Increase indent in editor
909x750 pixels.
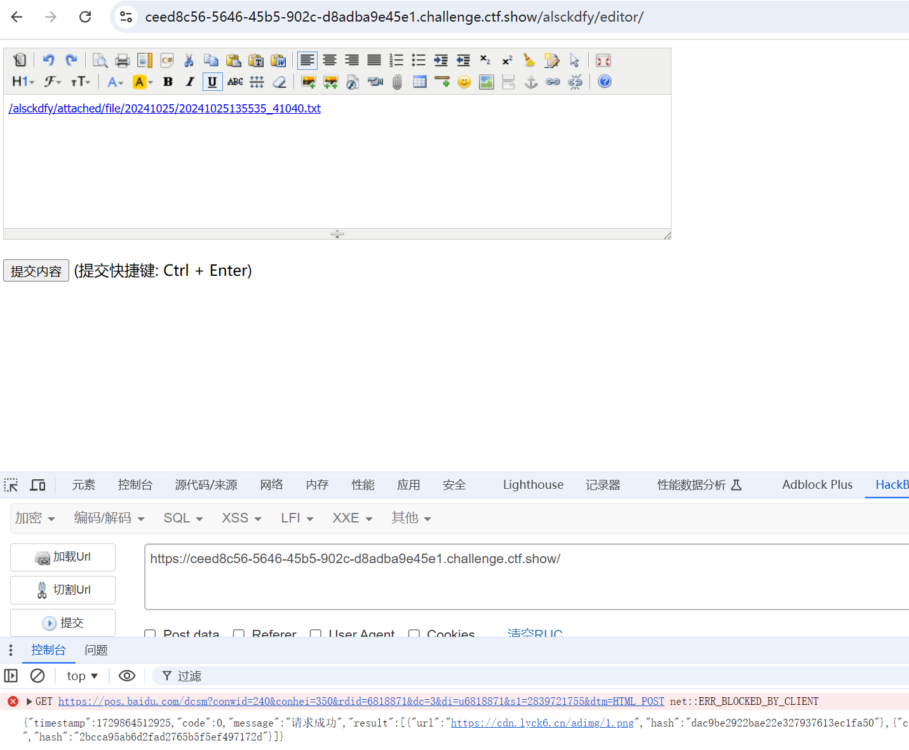click(x=441, y=60)
